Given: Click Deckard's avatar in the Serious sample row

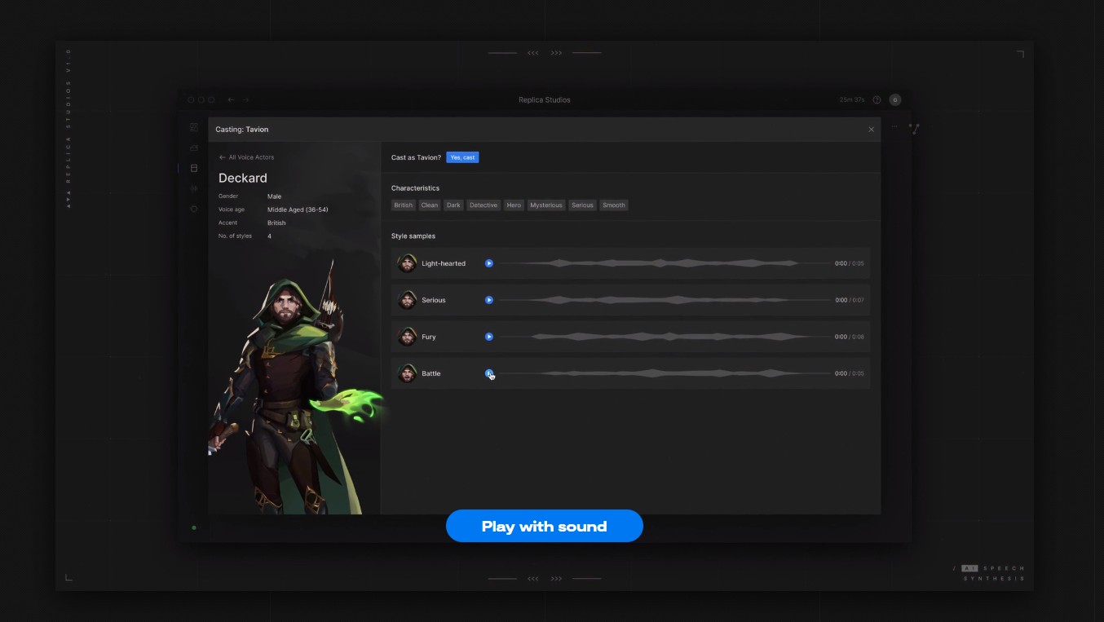Looking at the screenshot, I should click(407, 300).
